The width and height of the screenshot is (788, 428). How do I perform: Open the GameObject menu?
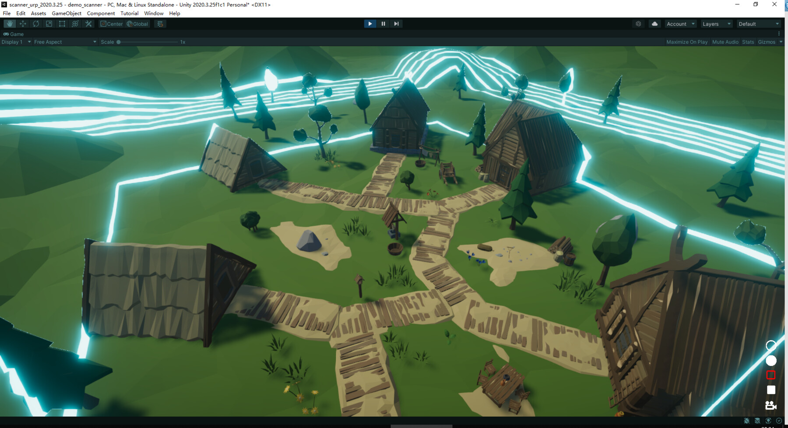66,13
